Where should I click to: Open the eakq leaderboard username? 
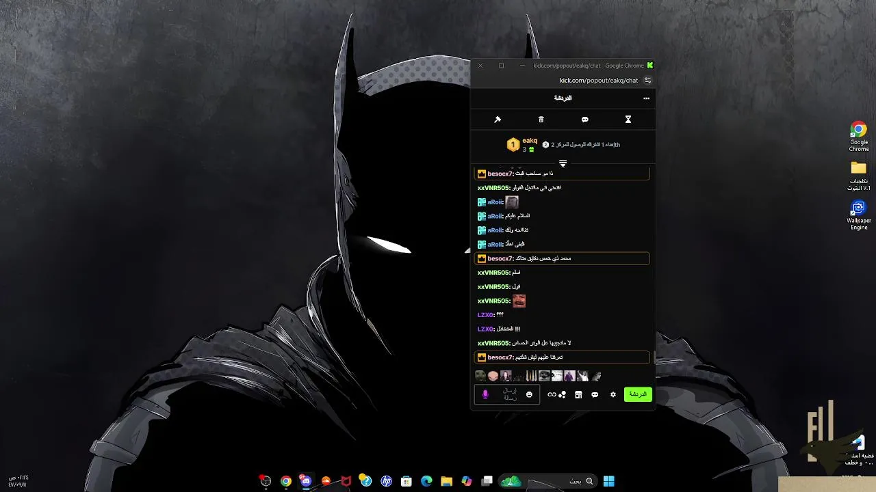(x=530, y=141)
